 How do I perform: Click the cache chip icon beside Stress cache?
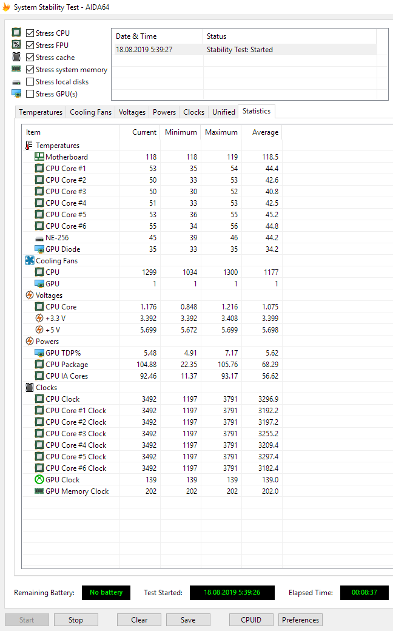(16, 57)
